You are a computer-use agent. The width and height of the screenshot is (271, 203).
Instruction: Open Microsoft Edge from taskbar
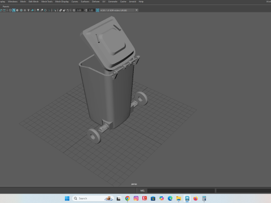(170, 198)
